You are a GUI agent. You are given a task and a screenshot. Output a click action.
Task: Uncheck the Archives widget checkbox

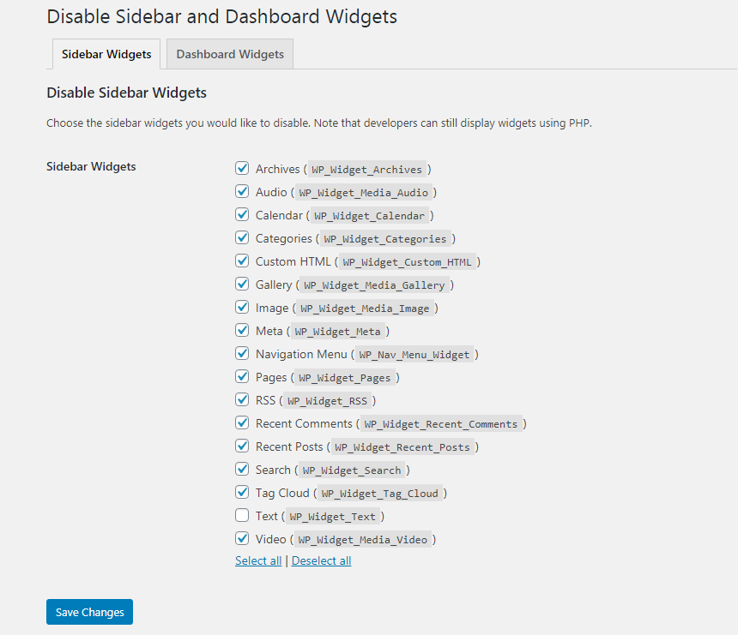(x=242, y=169)
